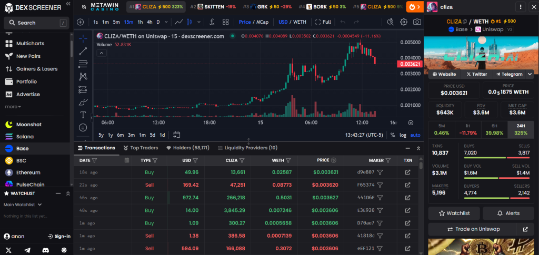
Task: Toggle percent scale on chart
Action: (393, 135)
